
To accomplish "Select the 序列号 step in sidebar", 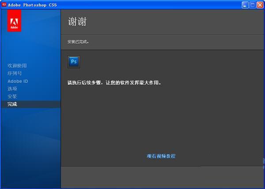I will [x=15, y=73].
